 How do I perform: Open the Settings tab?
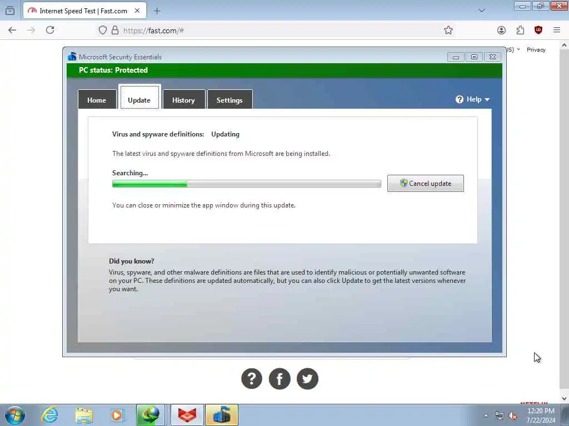pos(229,100)
